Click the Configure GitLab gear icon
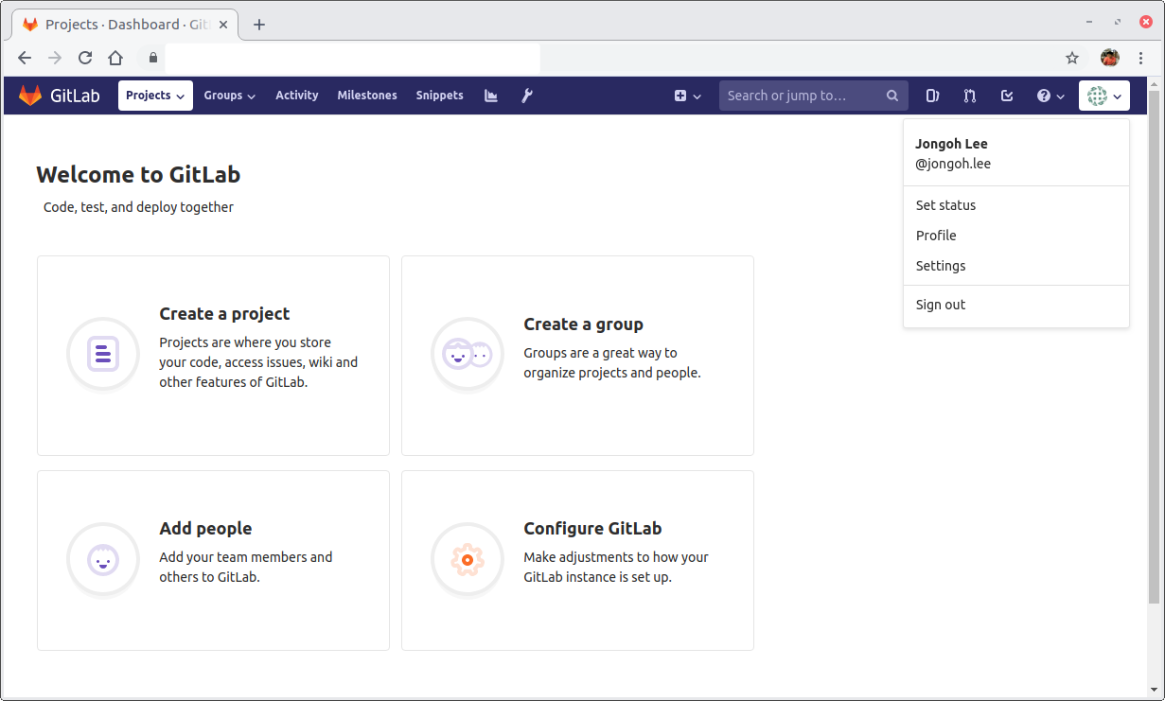The height and width of the screenshot is (701, 1165). tap(468, 559)
